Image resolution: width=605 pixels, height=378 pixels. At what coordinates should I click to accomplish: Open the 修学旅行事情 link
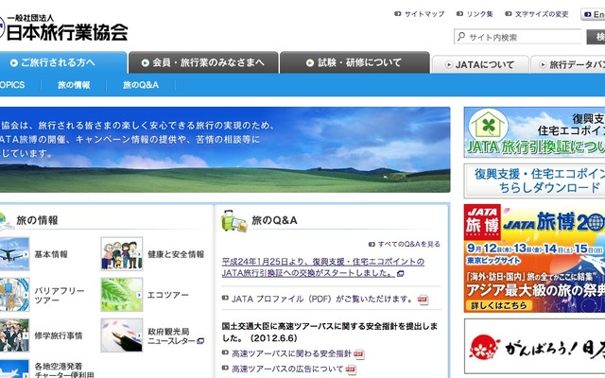[59, 335]
